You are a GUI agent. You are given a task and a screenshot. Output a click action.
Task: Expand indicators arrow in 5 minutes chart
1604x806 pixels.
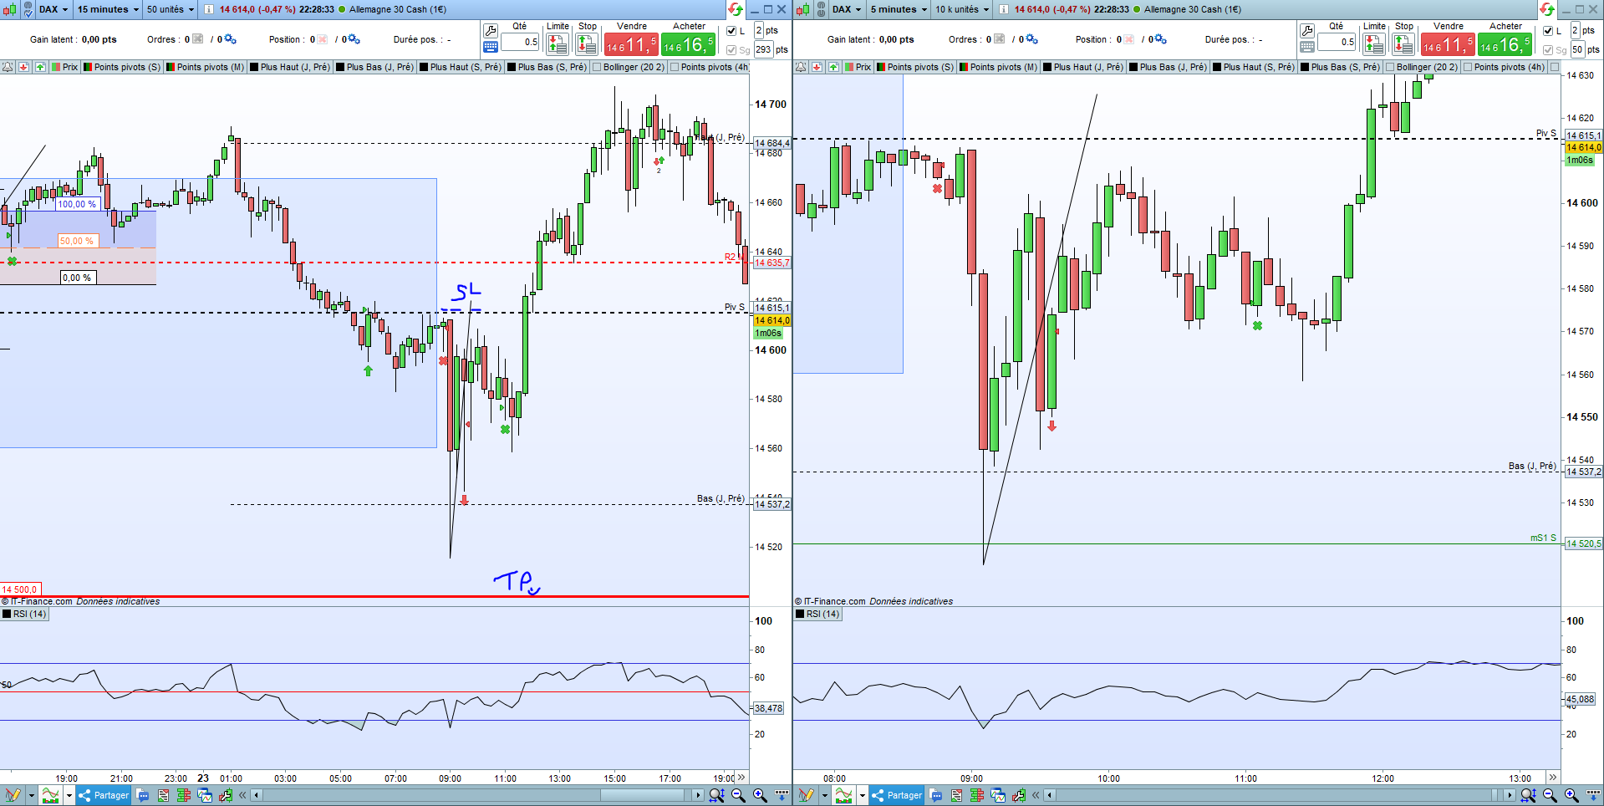[863, 795]
